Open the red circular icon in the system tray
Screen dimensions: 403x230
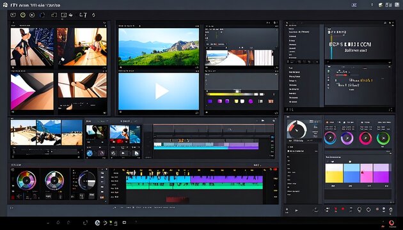391,223
